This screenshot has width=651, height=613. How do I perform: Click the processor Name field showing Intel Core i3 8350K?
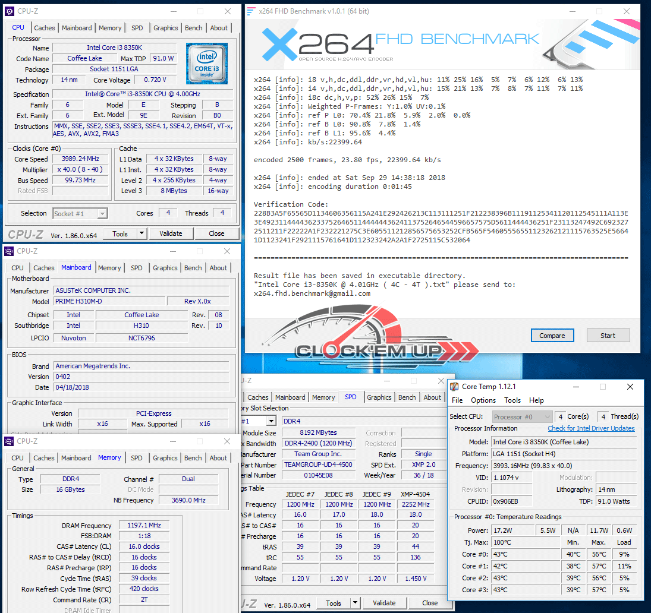point(114,48)
